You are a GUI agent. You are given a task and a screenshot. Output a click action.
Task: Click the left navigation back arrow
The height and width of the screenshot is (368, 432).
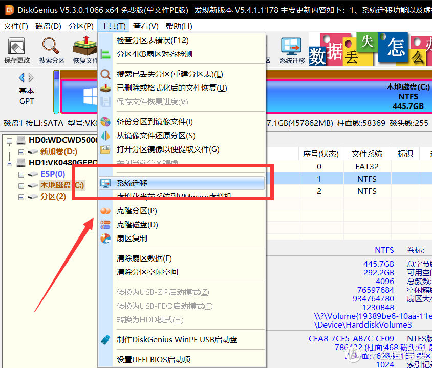(20, 77)
